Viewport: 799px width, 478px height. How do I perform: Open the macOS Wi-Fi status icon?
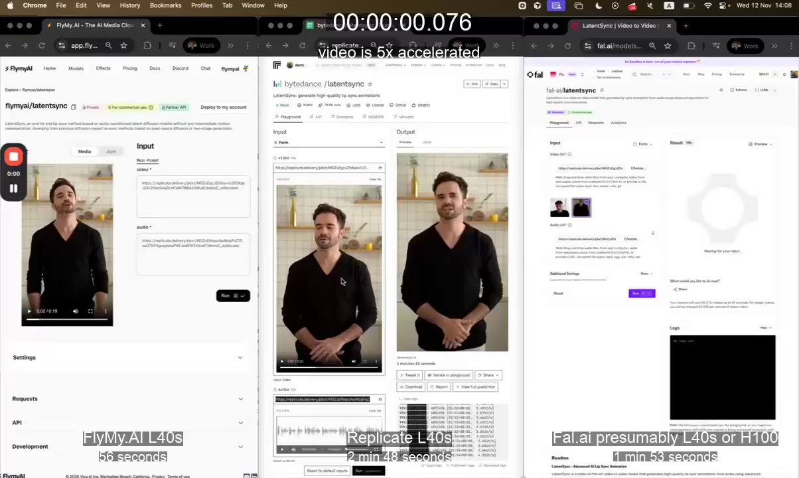click(x=708, y=5)
